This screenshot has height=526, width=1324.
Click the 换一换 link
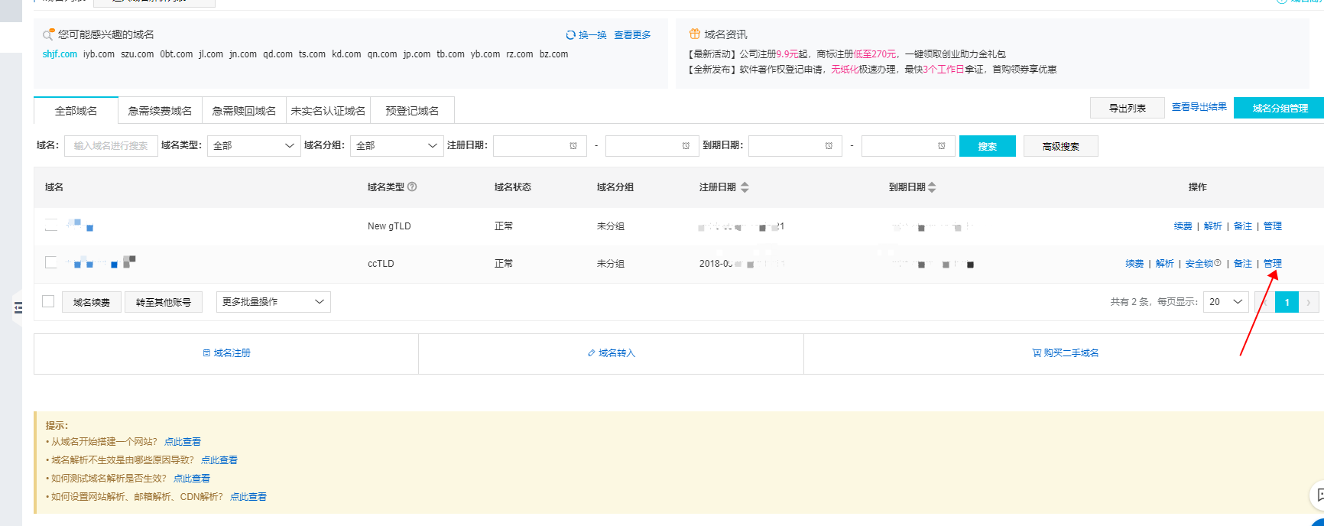click(592, 35)
